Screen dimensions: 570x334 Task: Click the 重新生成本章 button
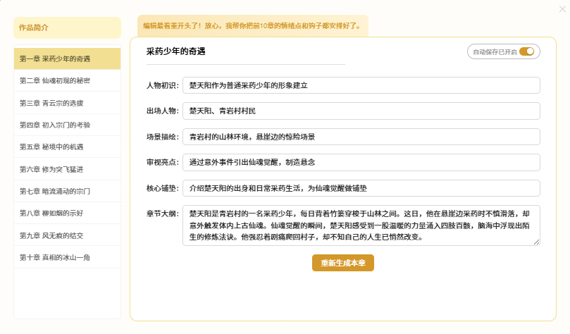(x=343, y=263)
